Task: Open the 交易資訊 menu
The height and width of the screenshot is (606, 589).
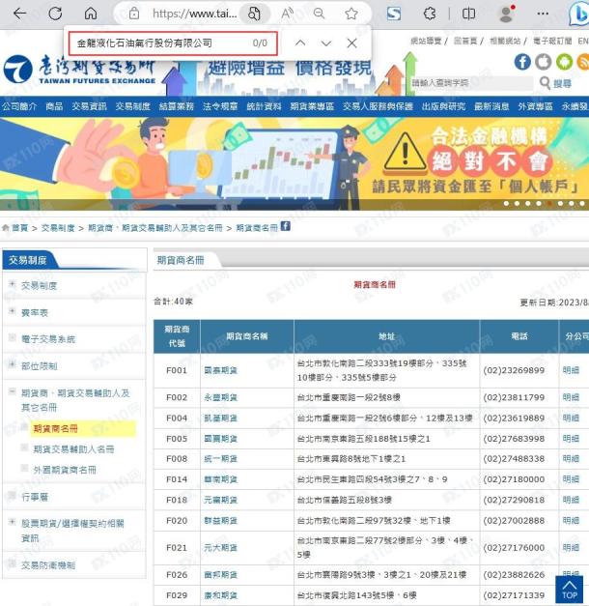Action: coord(89,106)
